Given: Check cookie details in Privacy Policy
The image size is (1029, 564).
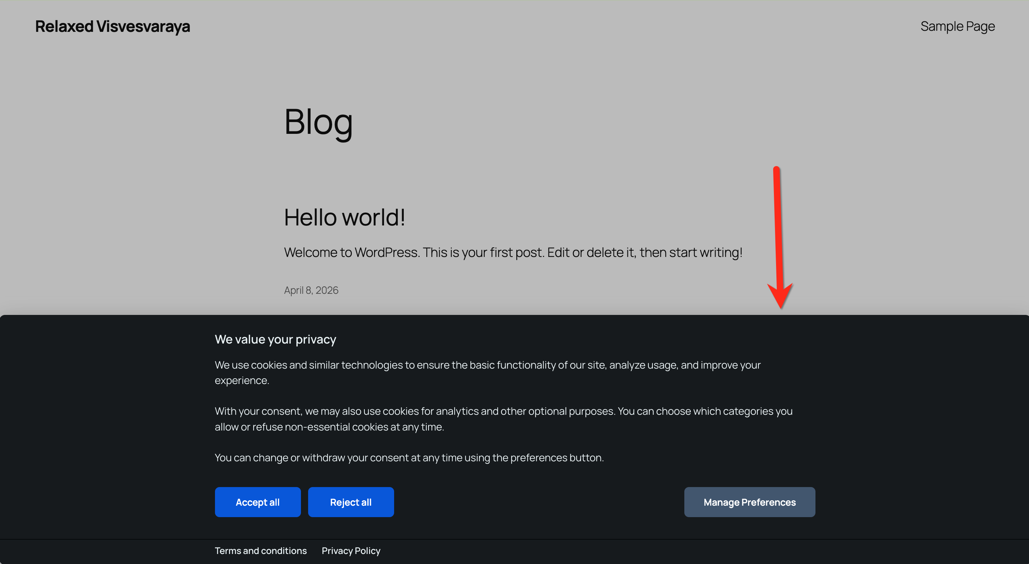Looking at the screenshot, I should tap(351, 550).
